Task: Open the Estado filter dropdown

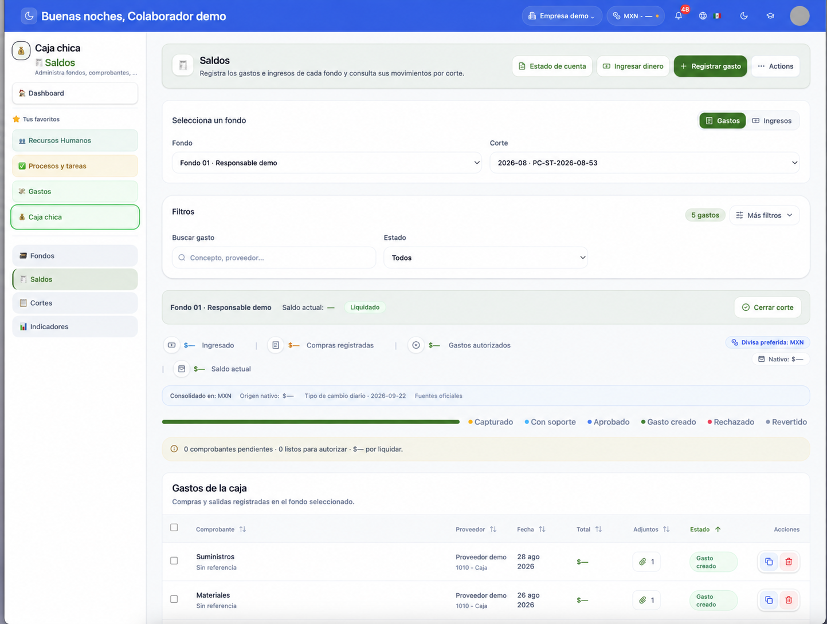Action: [485, 258]
